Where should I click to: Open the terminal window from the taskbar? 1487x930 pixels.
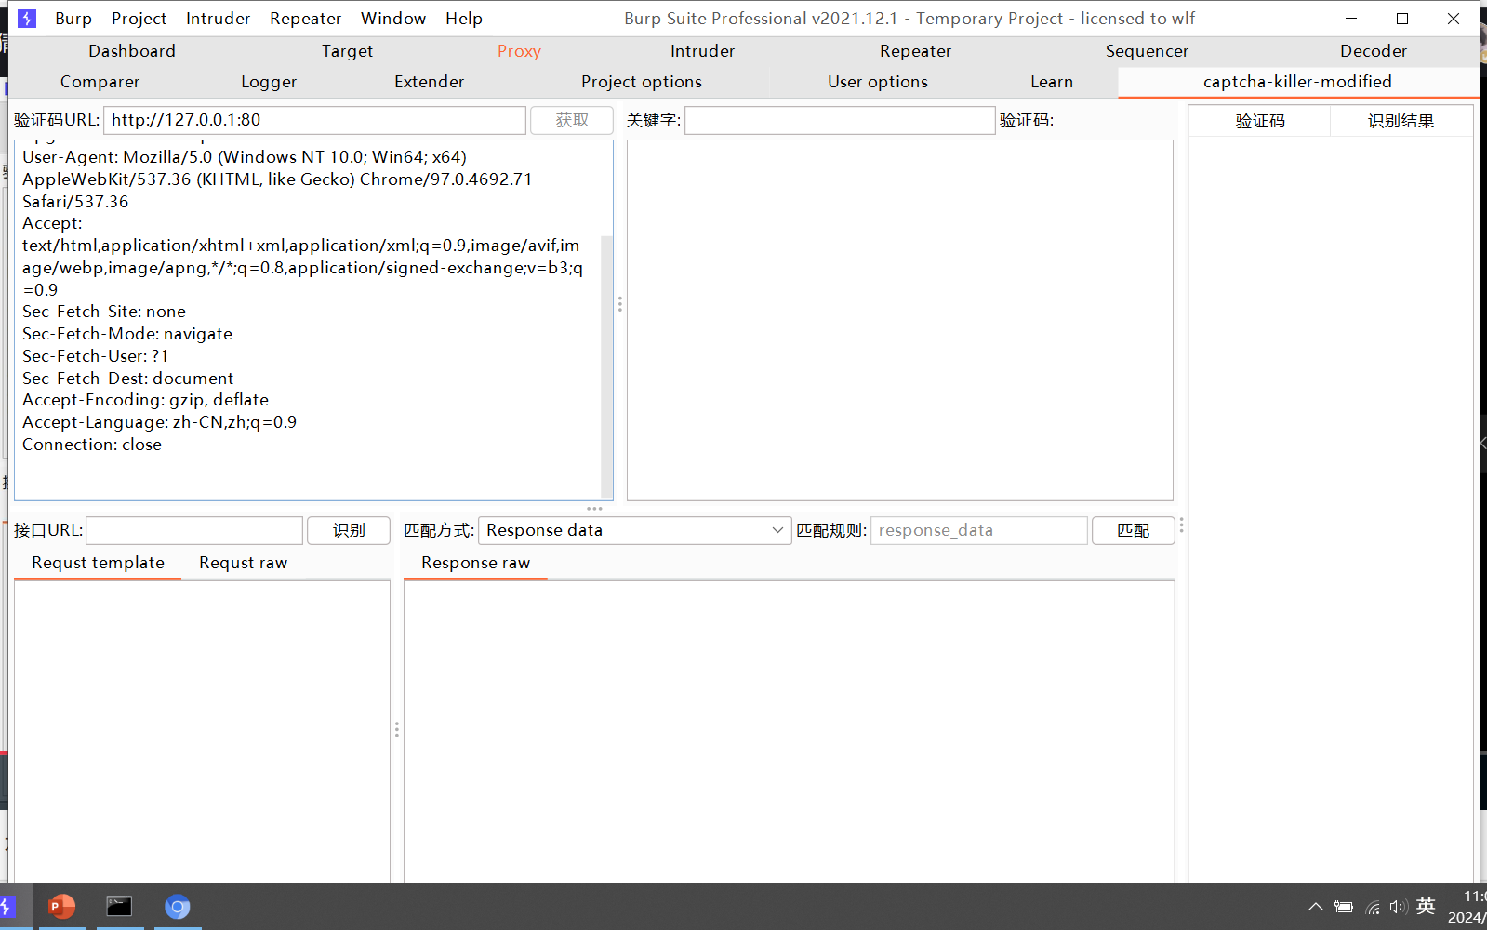tap(119, 906)
